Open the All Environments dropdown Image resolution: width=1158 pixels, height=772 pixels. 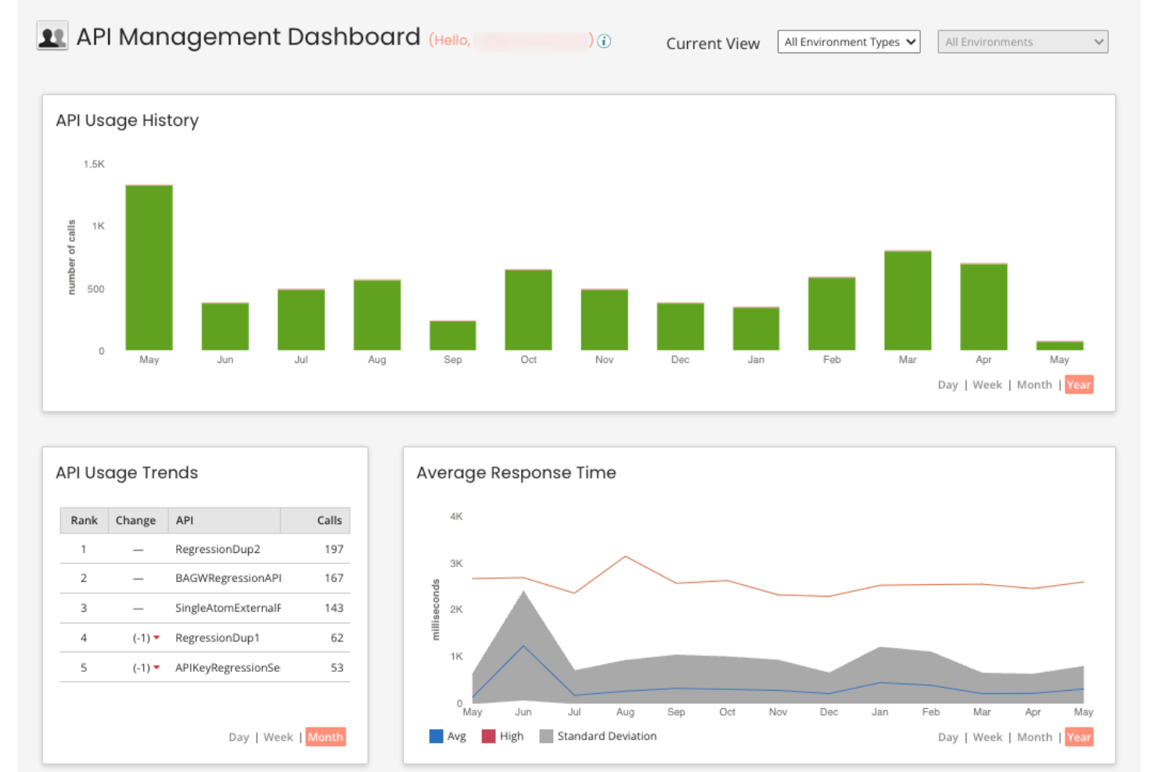click(x=1022, y=41)
